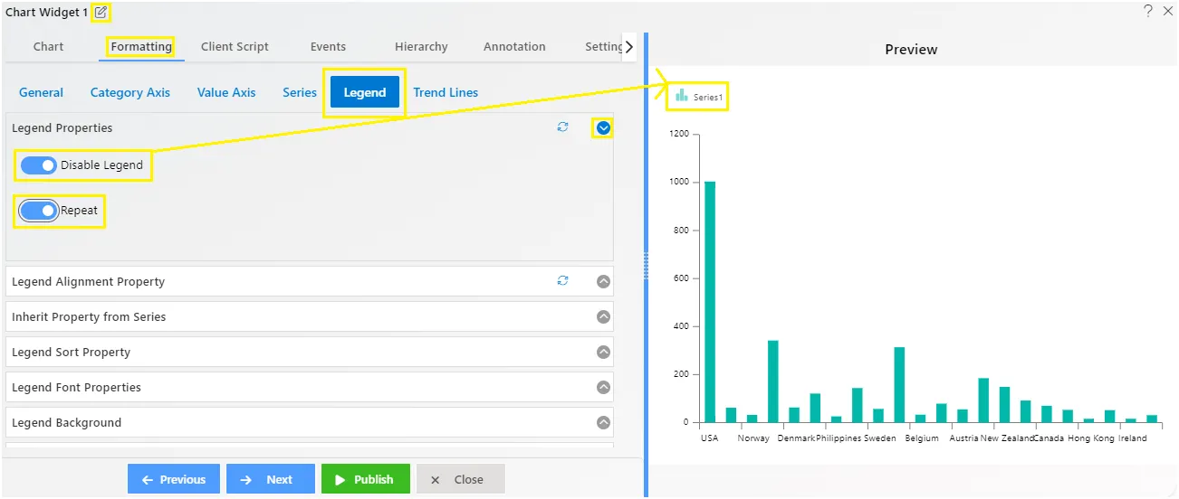The width and height of the screenshot is (1179, 499).
Task: Click the panel splitter handle beside preview
Action: click(646, 266)
